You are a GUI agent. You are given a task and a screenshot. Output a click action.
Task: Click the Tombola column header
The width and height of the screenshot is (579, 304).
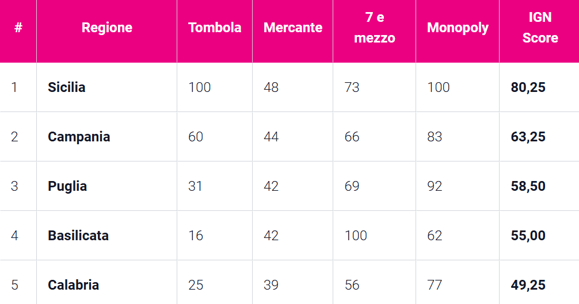pyautogui.click(x=215, y=28)
